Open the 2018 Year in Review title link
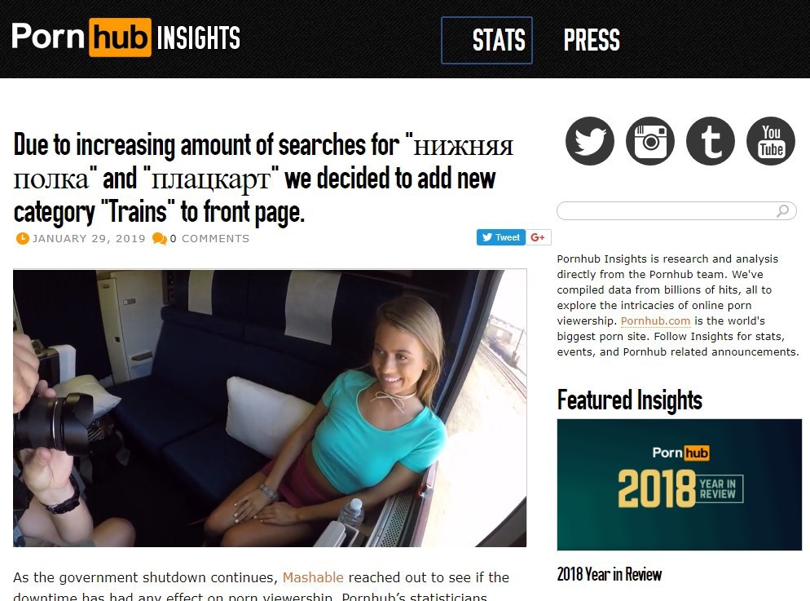The width and height of the screenshot is (810, 601). pyautogui.click(x=609, y=574)
